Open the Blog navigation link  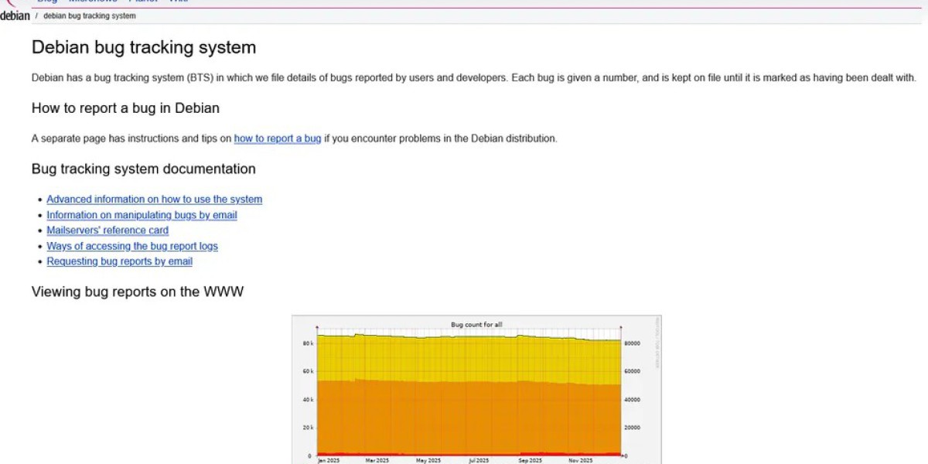pyautogui.click(x=47, y=2)
